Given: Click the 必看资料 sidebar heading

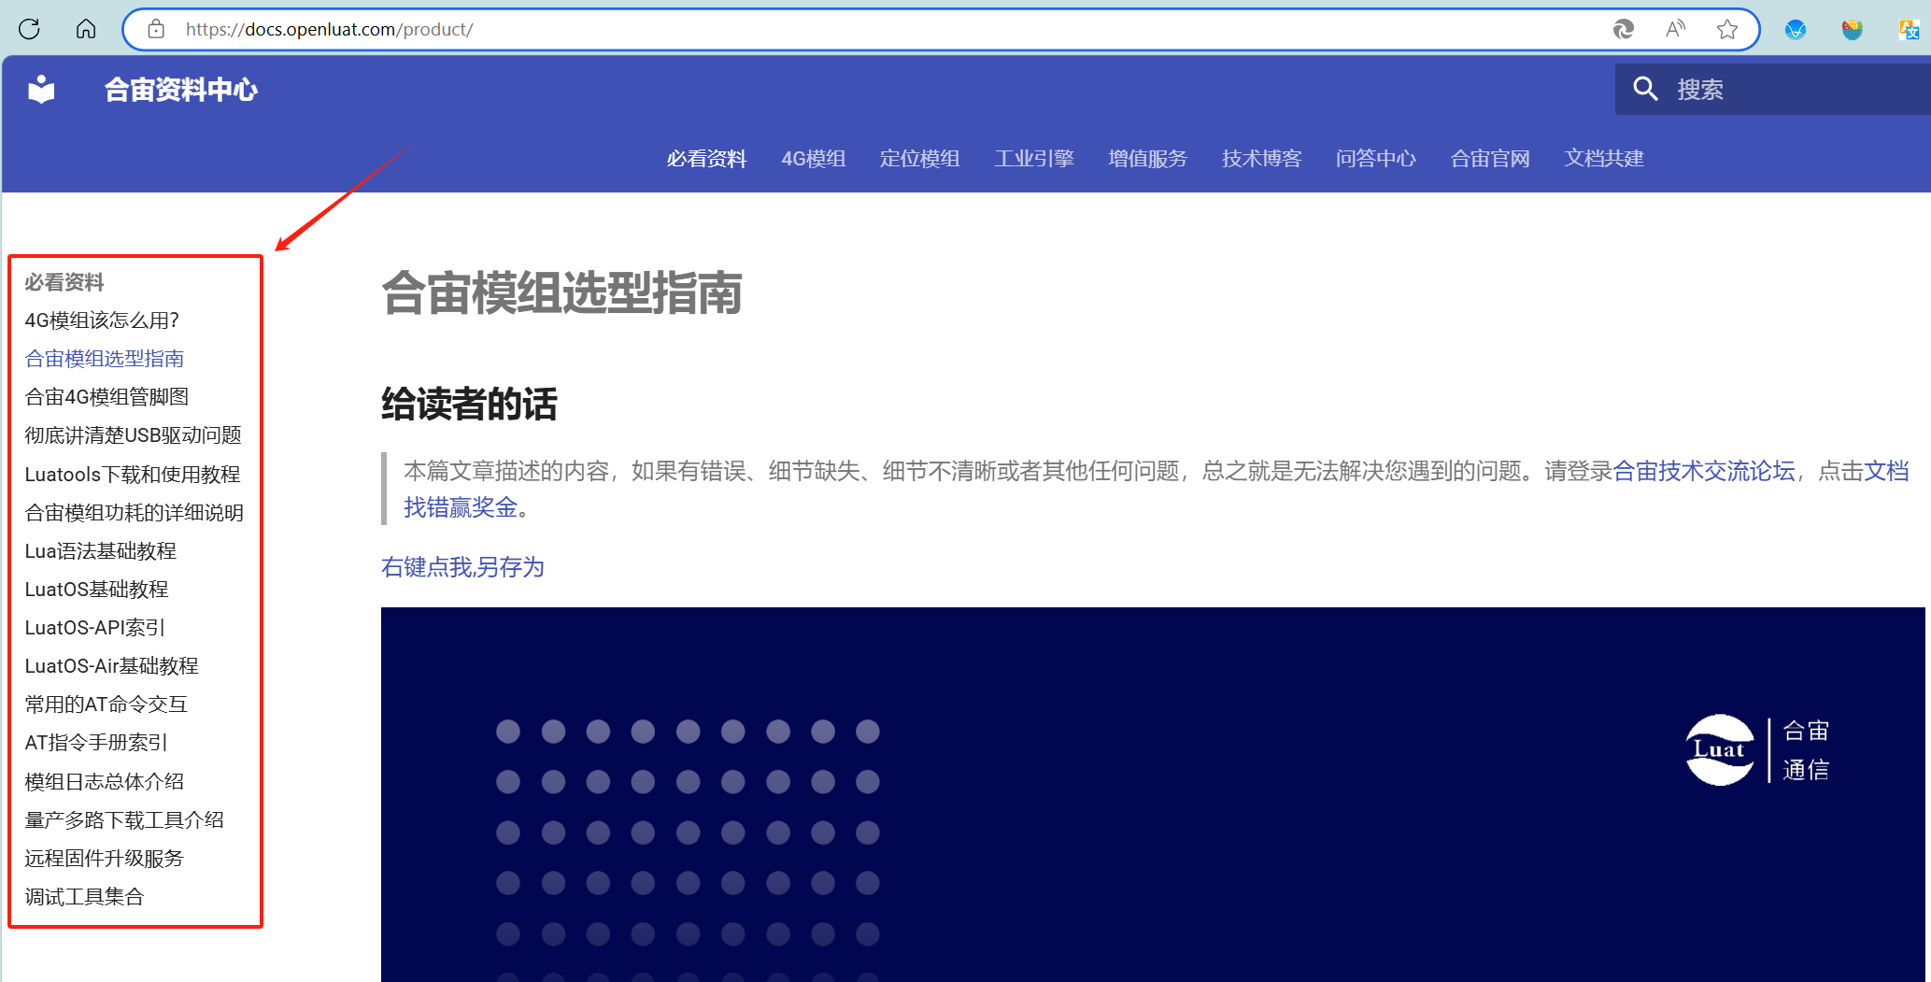Looking at the screenshot, I should click(64, 282).
